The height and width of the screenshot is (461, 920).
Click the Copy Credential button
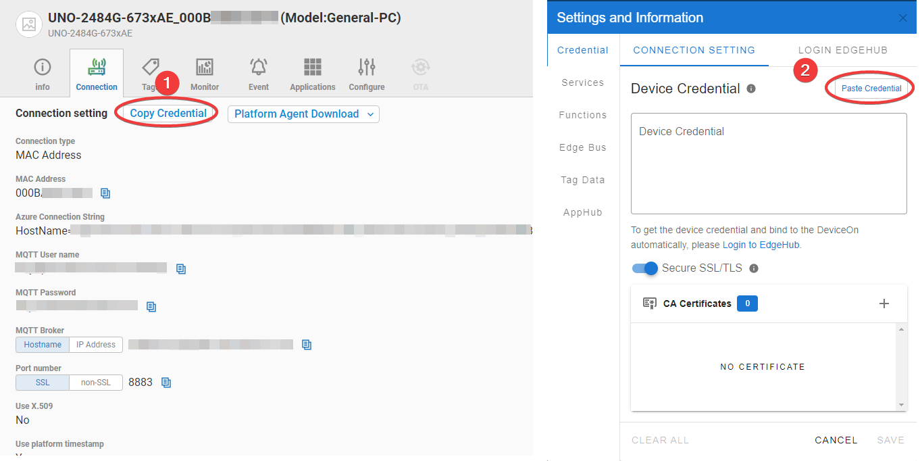pos(168,114)
